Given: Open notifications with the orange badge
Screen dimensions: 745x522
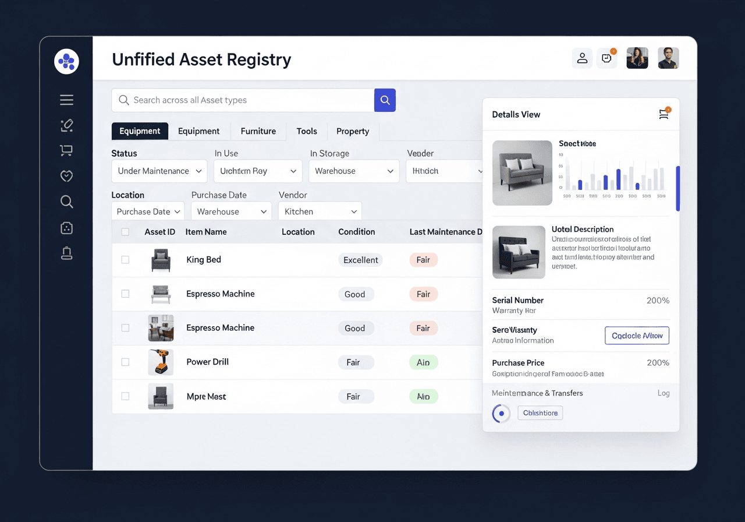Looking at the screenshot, I should [x=607, y=58].
